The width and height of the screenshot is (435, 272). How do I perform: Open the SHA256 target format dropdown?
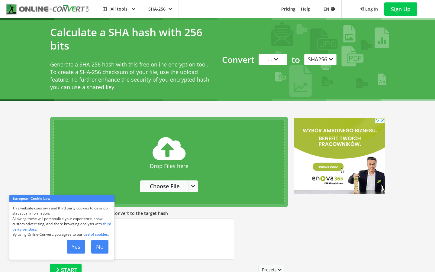pyautogui.click(x=320, y=59)
